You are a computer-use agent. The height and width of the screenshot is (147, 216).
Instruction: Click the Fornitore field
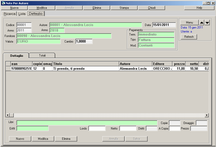(64, 36)
